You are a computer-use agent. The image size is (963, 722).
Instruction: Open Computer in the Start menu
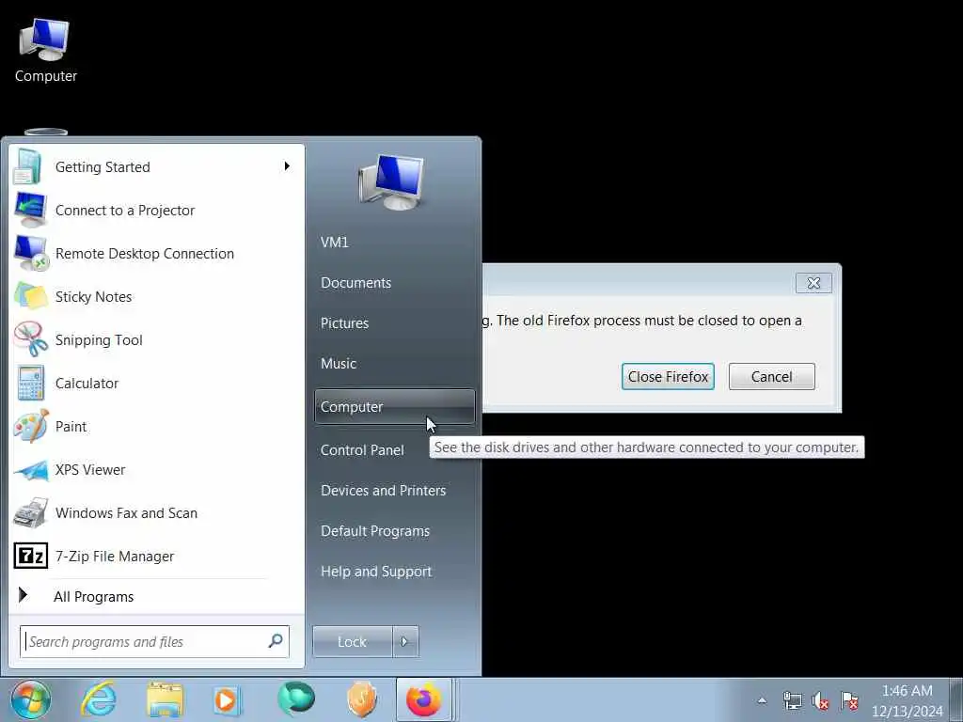pyautogui.click(x=394, y=406)
